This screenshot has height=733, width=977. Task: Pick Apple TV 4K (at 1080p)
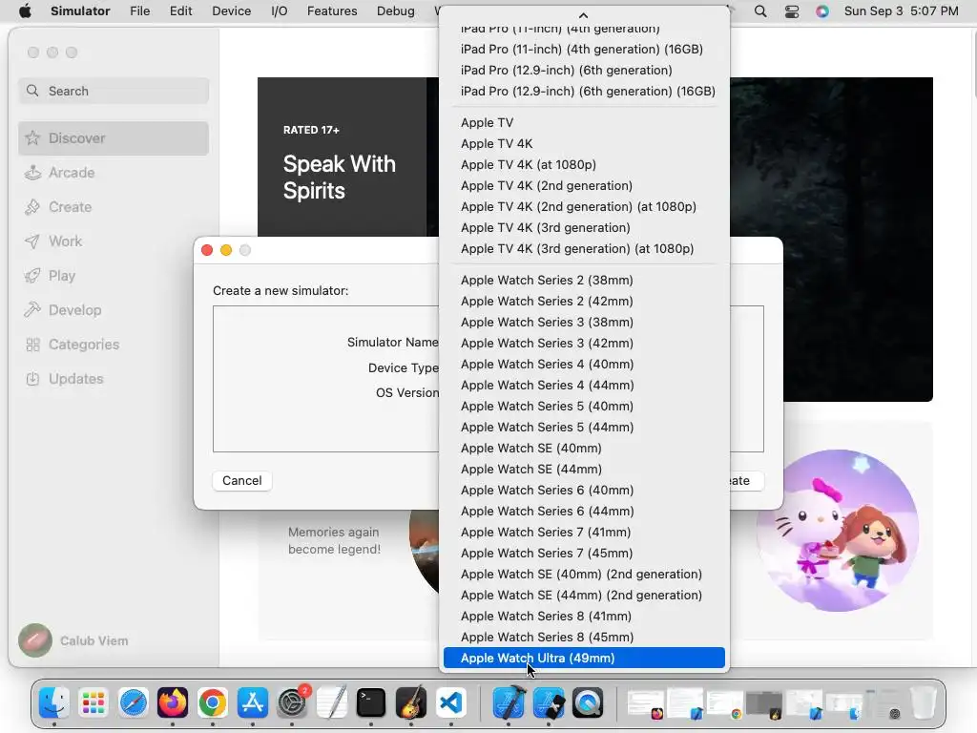coord(584,164)
